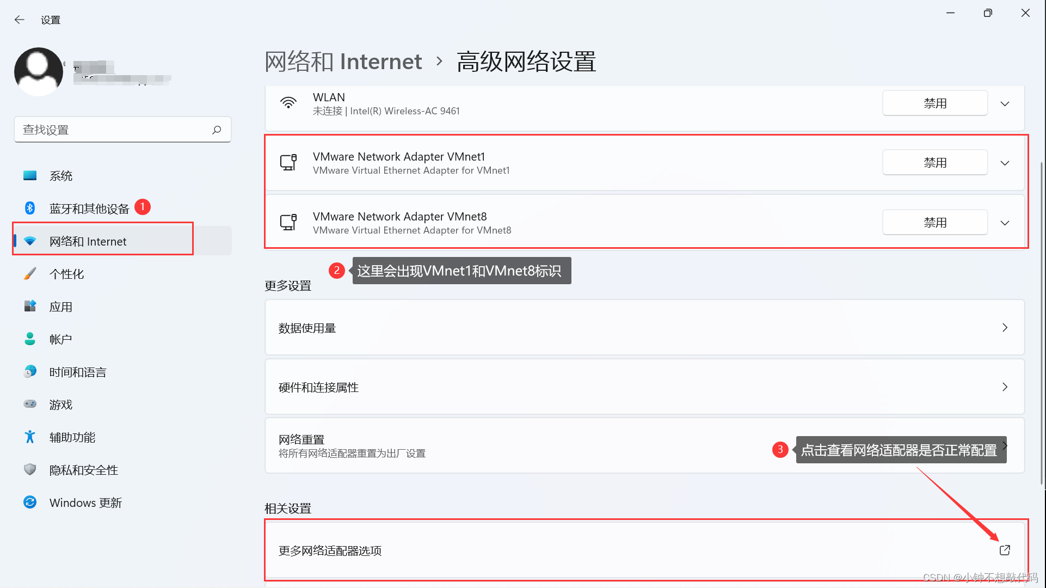This screenshot has height=588, width=1046.
Task: Click the network Wi-Fi icon in sidebar
Action: pyautogui.click(x=30, y=241)
